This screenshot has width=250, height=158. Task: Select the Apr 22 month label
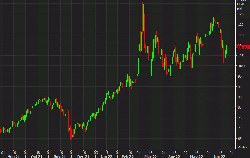coord(174,156)
